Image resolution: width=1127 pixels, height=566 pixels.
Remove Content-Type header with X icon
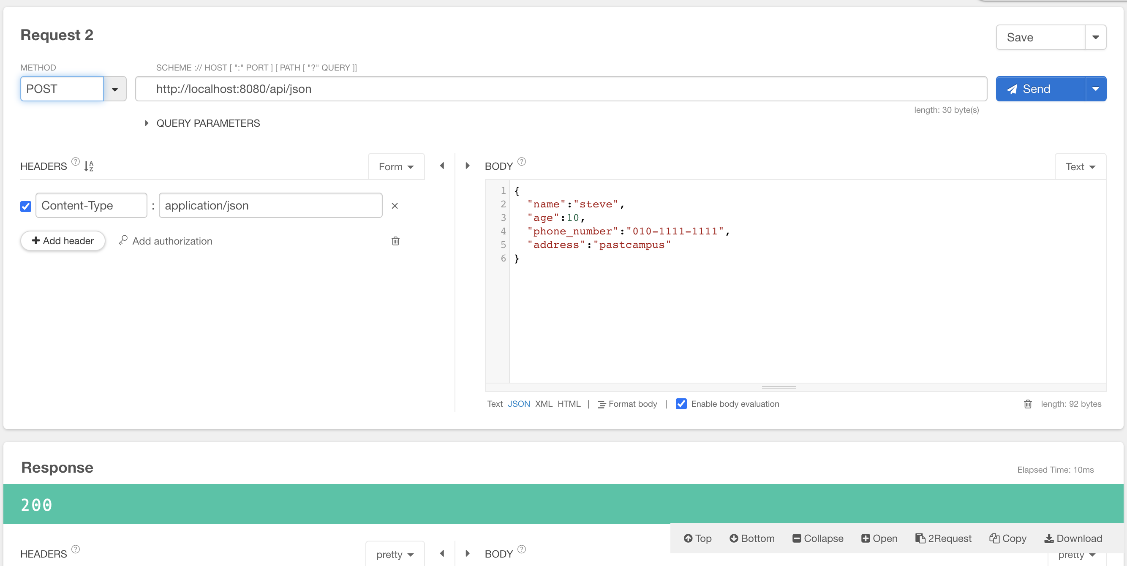[394, 206]
